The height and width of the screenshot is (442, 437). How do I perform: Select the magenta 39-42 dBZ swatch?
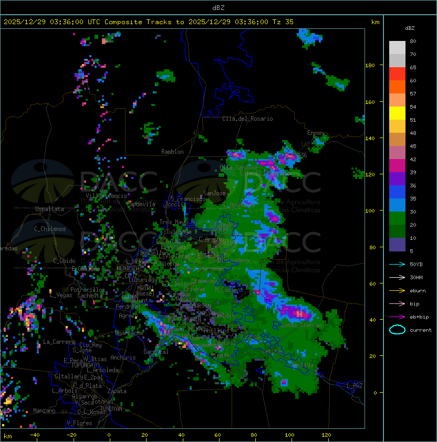click(397, 166)
